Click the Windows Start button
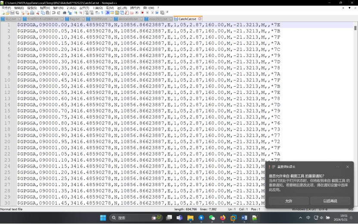 click(x=103, y=218)
